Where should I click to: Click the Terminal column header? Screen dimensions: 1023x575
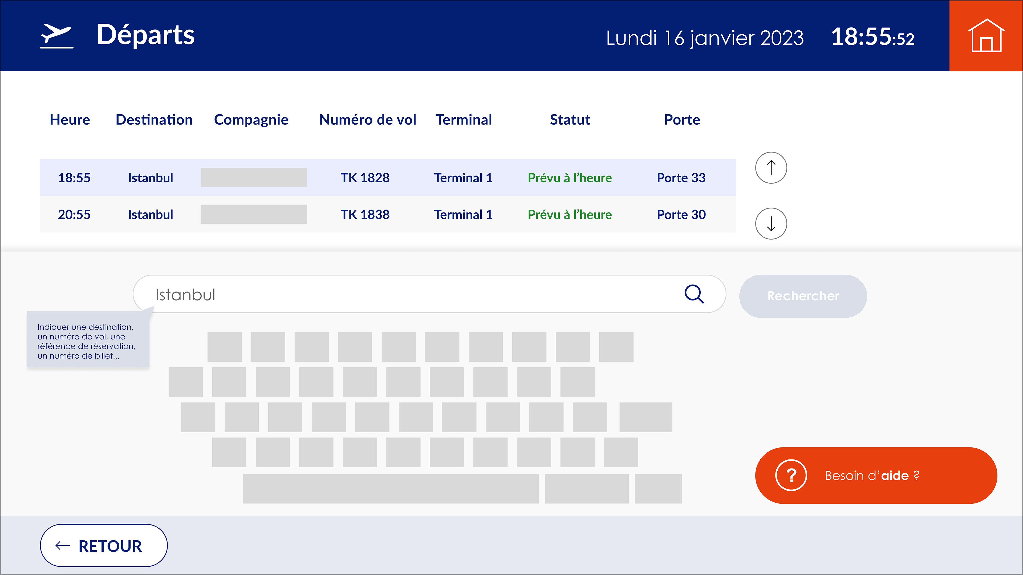point(464,120)
